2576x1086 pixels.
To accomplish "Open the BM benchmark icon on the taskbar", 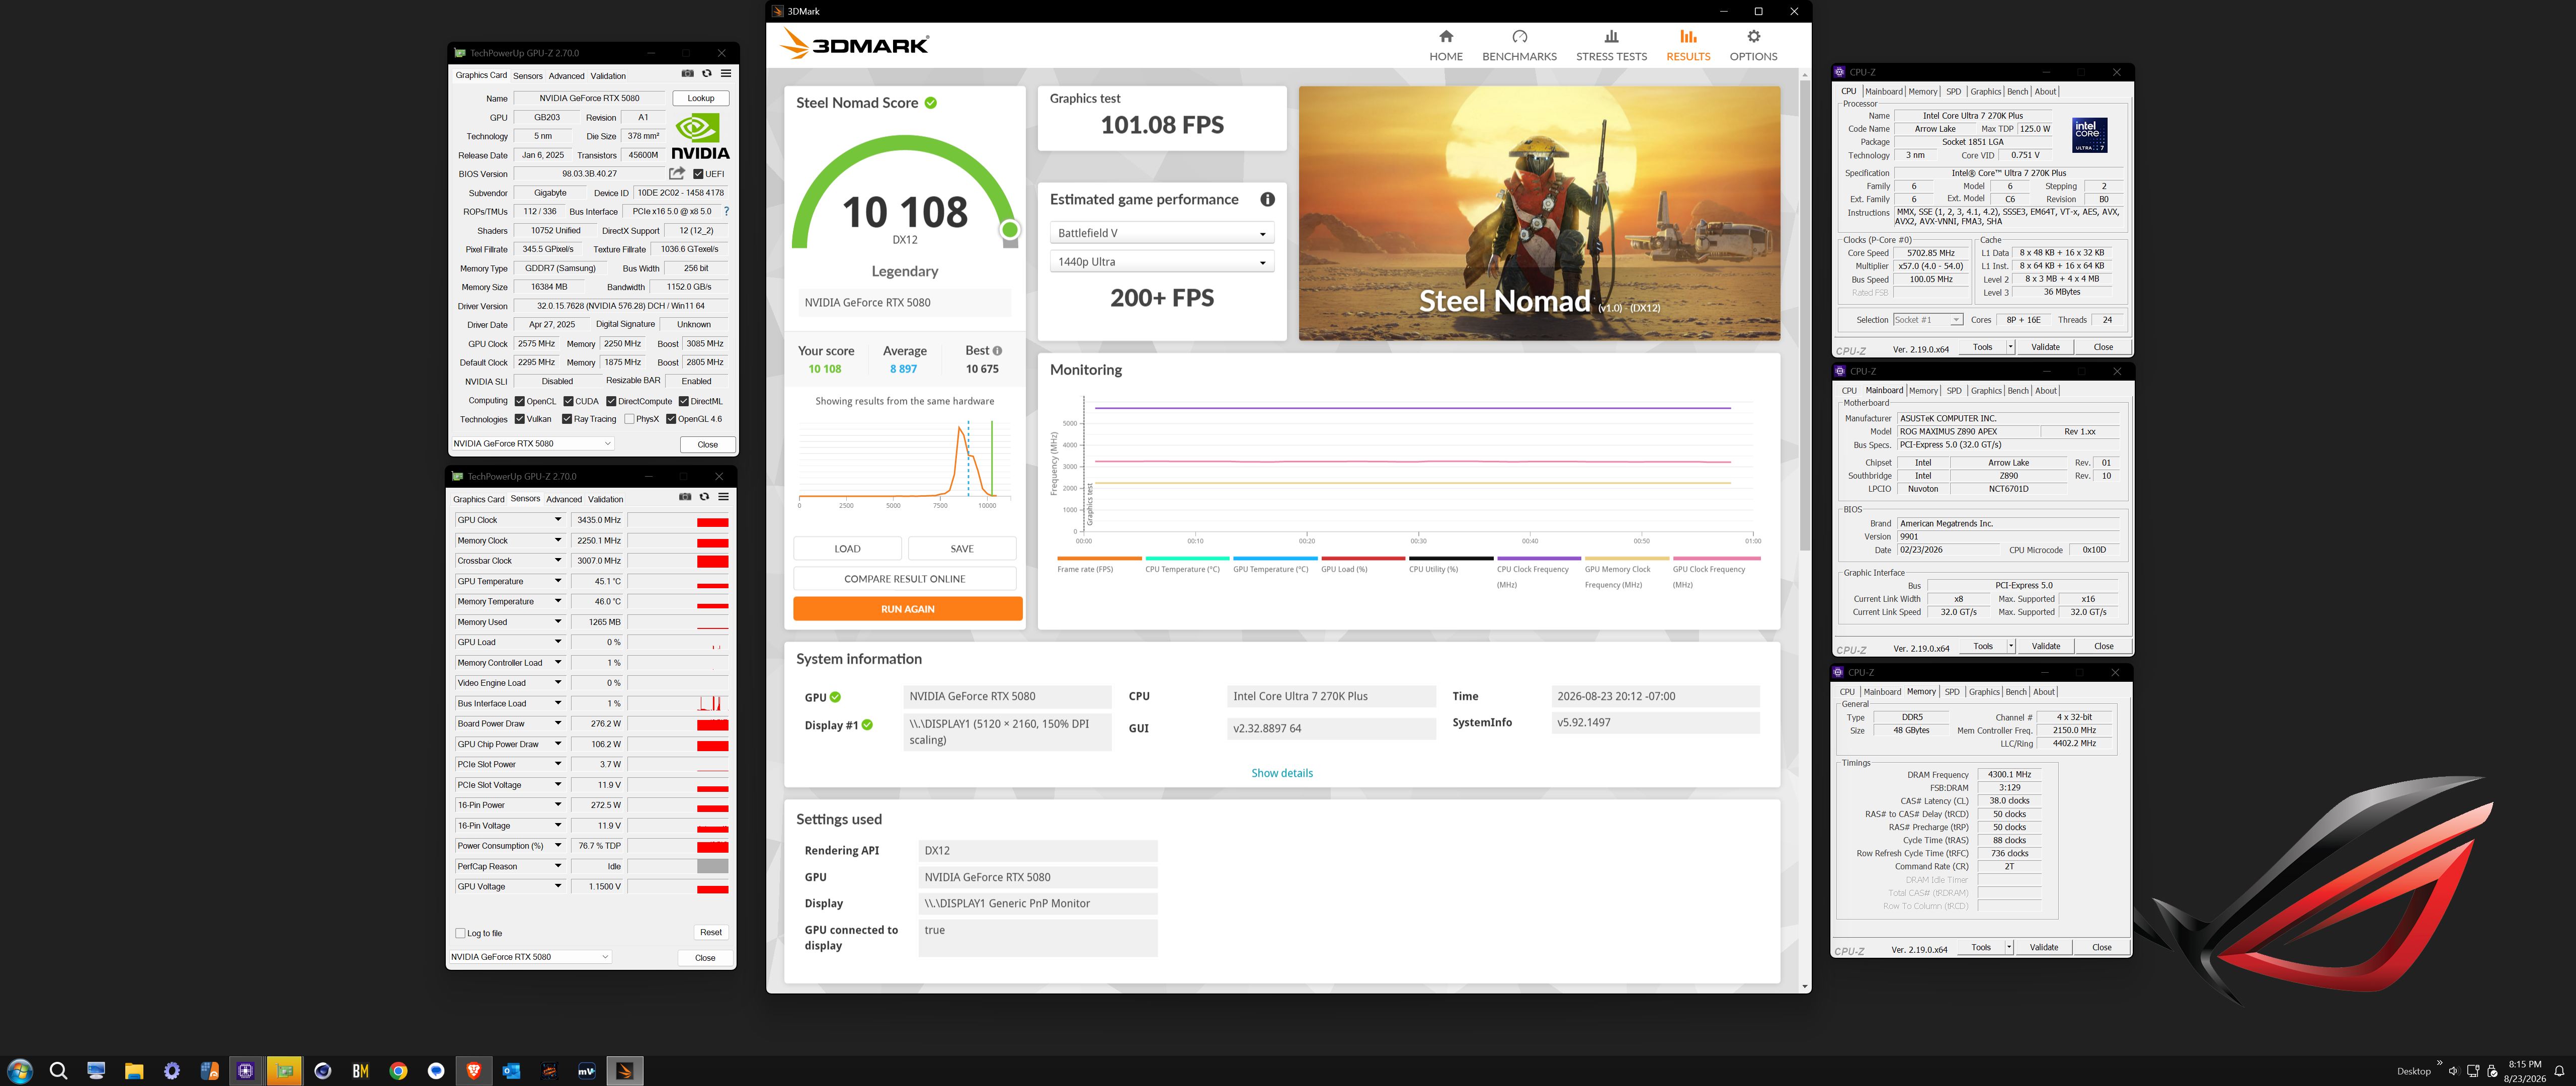I will point(361,1071).
